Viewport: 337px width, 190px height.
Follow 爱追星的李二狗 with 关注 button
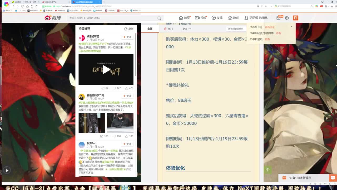127,96
